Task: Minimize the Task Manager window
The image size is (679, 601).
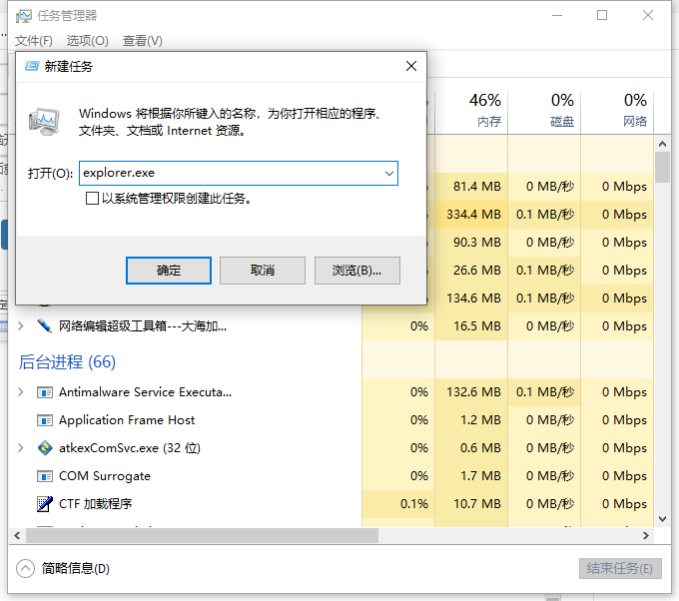Action: 557,16
